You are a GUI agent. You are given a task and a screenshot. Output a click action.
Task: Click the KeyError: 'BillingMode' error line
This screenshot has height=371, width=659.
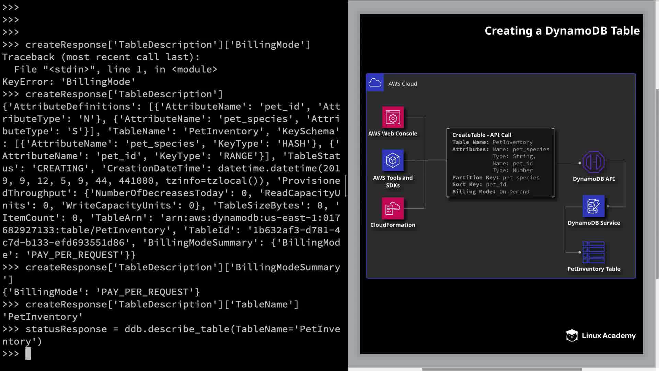click(69, 82)
